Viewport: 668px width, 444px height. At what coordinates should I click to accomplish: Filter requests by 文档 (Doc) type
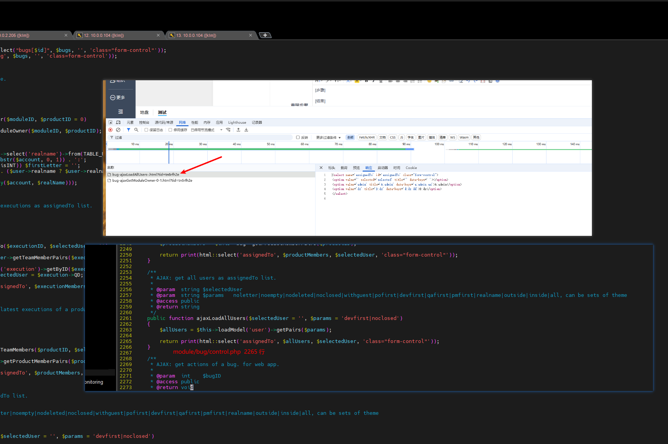point(382,138)
